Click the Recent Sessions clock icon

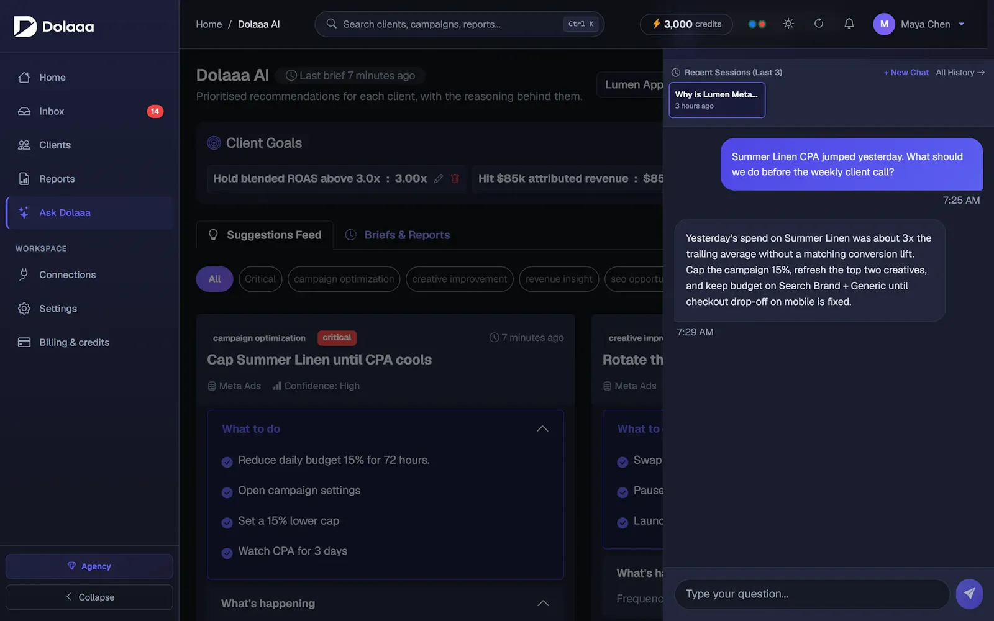coord(675,73)
